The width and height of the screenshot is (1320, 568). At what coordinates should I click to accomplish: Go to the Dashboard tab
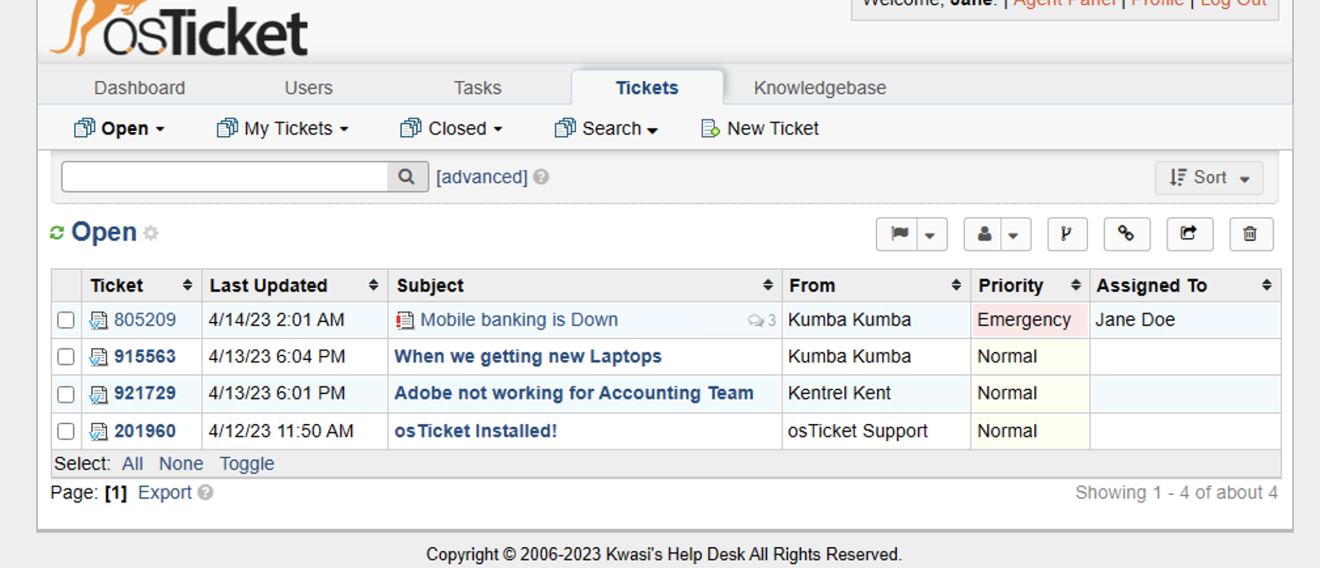[x=139, y=88]
